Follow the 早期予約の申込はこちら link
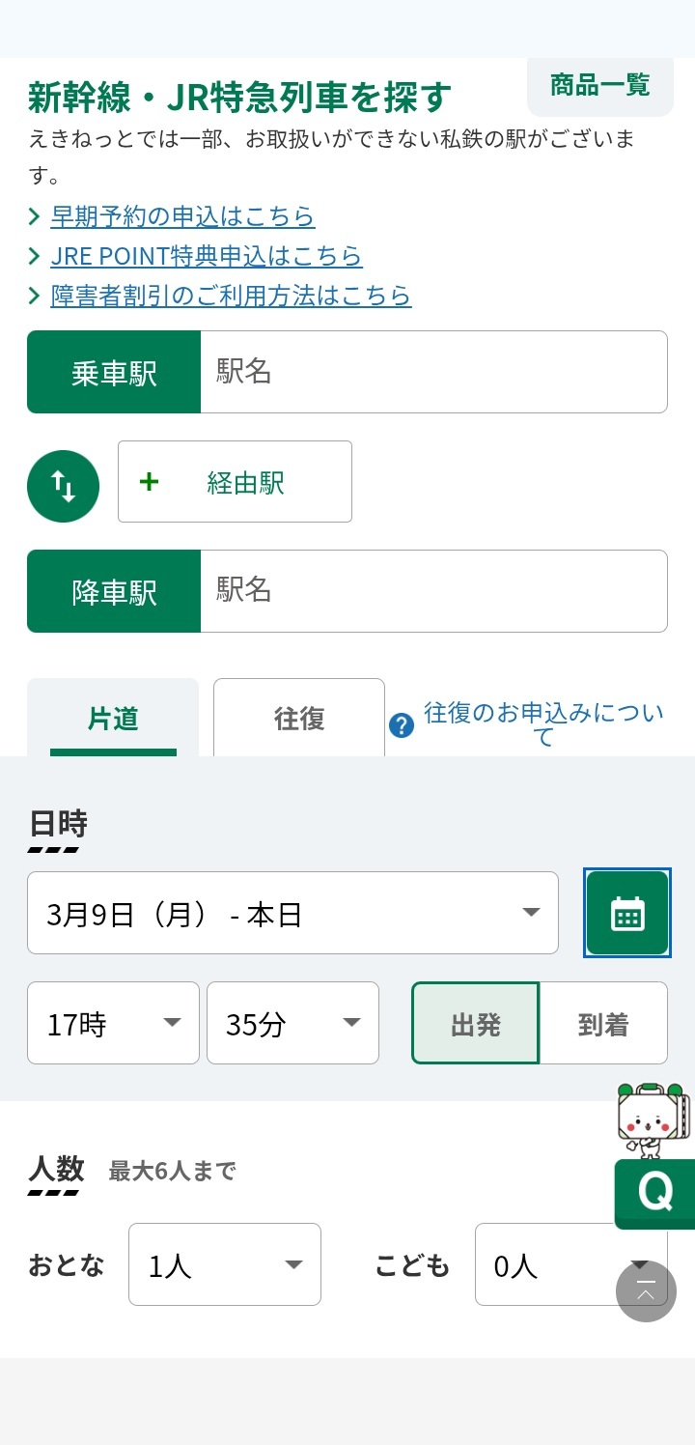The width and height of the screenshot is (695, 1445). pyautogui.click(x=182, y=216)
